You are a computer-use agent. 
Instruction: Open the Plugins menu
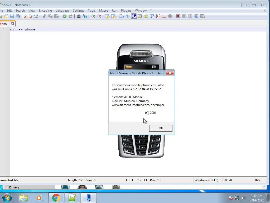[126, 11]
